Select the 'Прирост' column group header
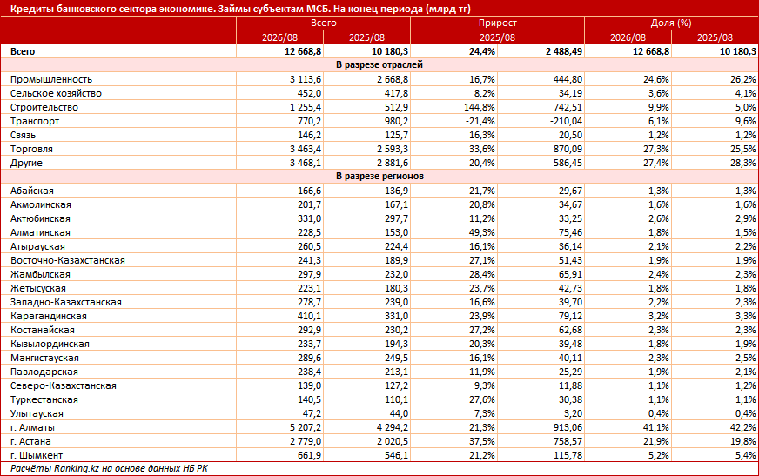 pyautogui.click(x=497, y=23)
